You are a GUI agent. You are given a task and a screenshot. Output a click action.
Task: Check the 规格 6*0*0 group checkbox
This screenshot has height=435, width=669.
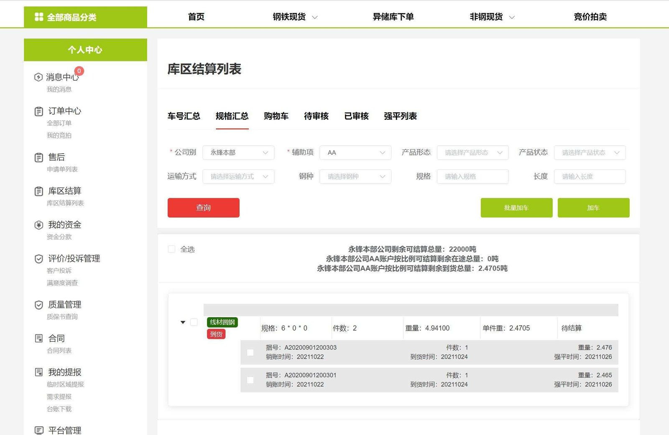[194, 322]
